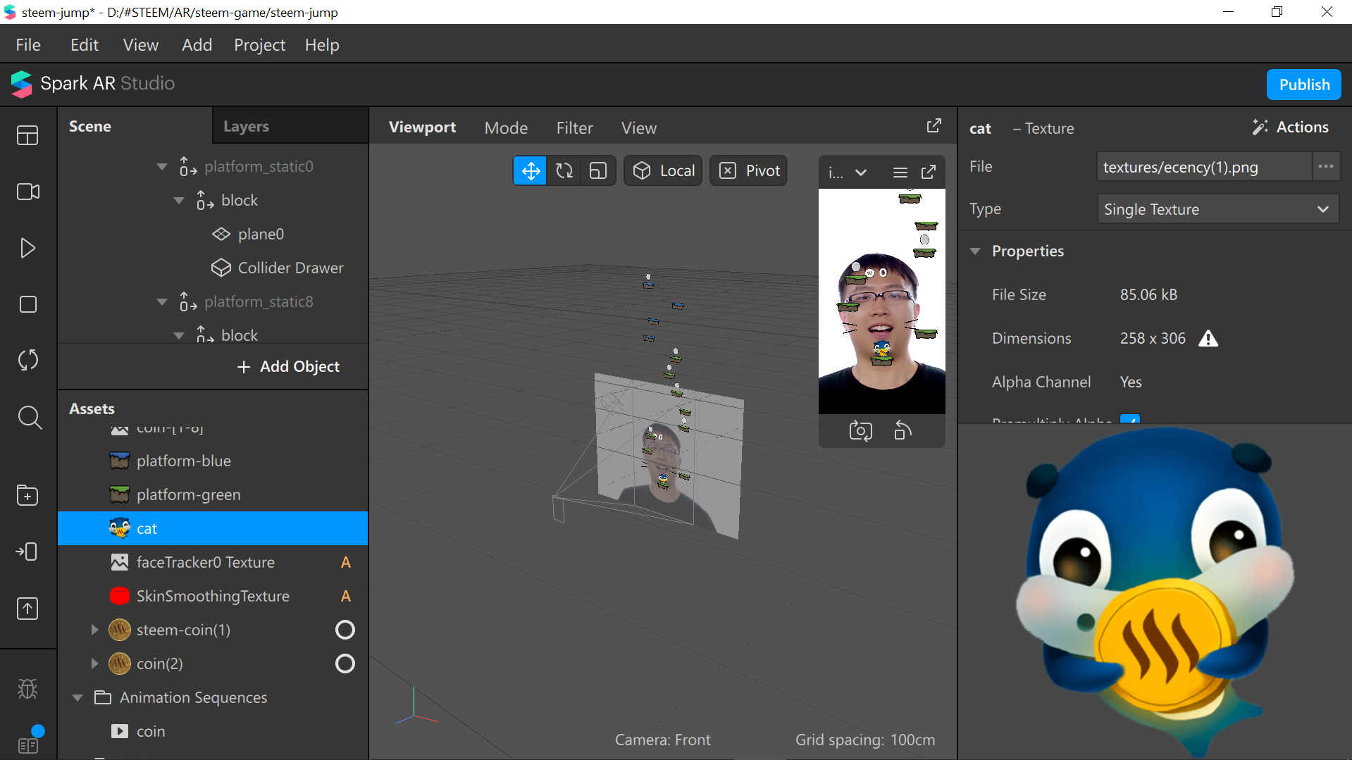Open the Type Single Texture dropdown
The width and height of the screenshot is (1352, 760).
pyautogui.click(x=1217, y=209)
